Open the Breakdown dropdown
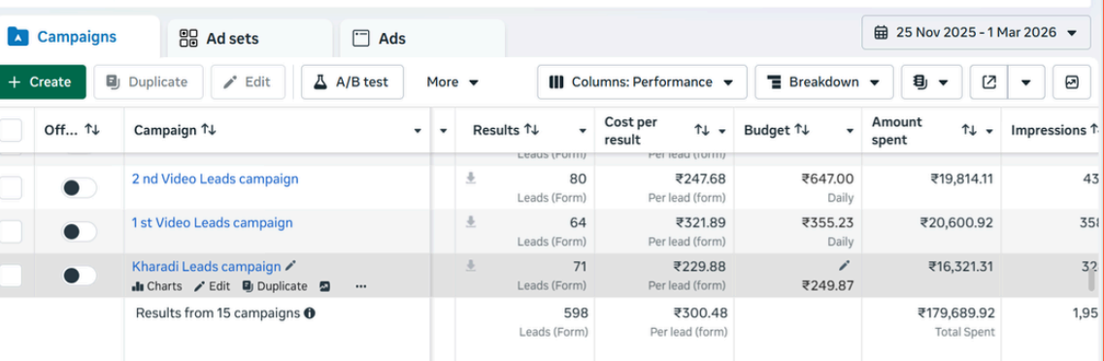 (x=823, y=82)
